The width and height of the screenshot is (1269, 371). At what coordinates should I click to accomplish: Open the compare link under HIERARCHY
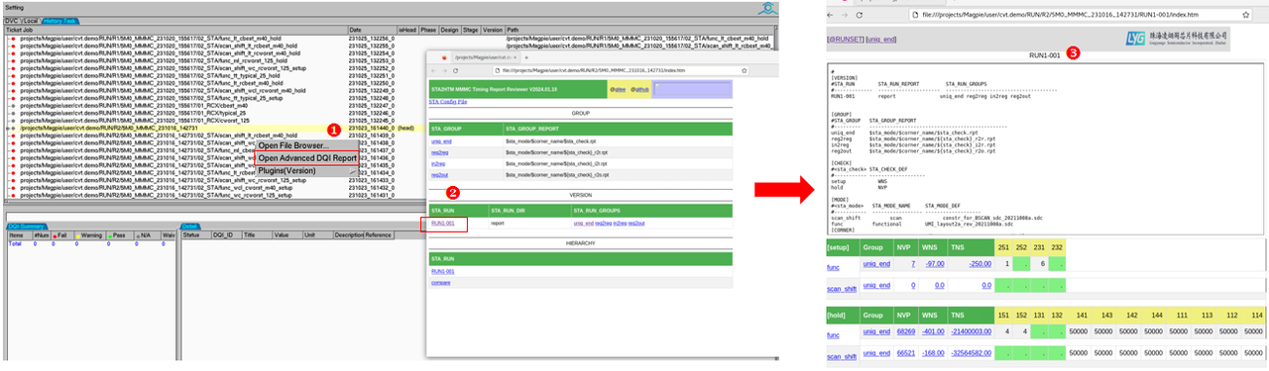[440, 282]
